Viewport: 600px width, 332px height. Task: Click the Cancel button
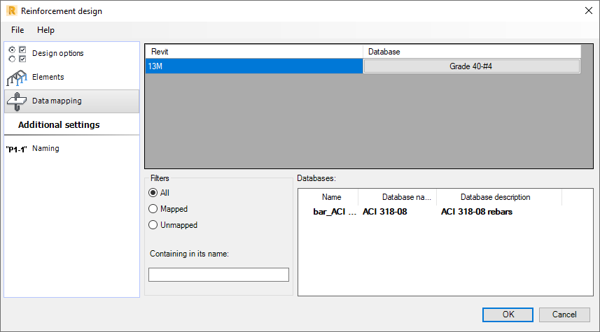click(564, 315)
